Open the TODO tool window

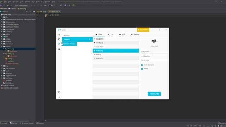(x=4, y=123)
